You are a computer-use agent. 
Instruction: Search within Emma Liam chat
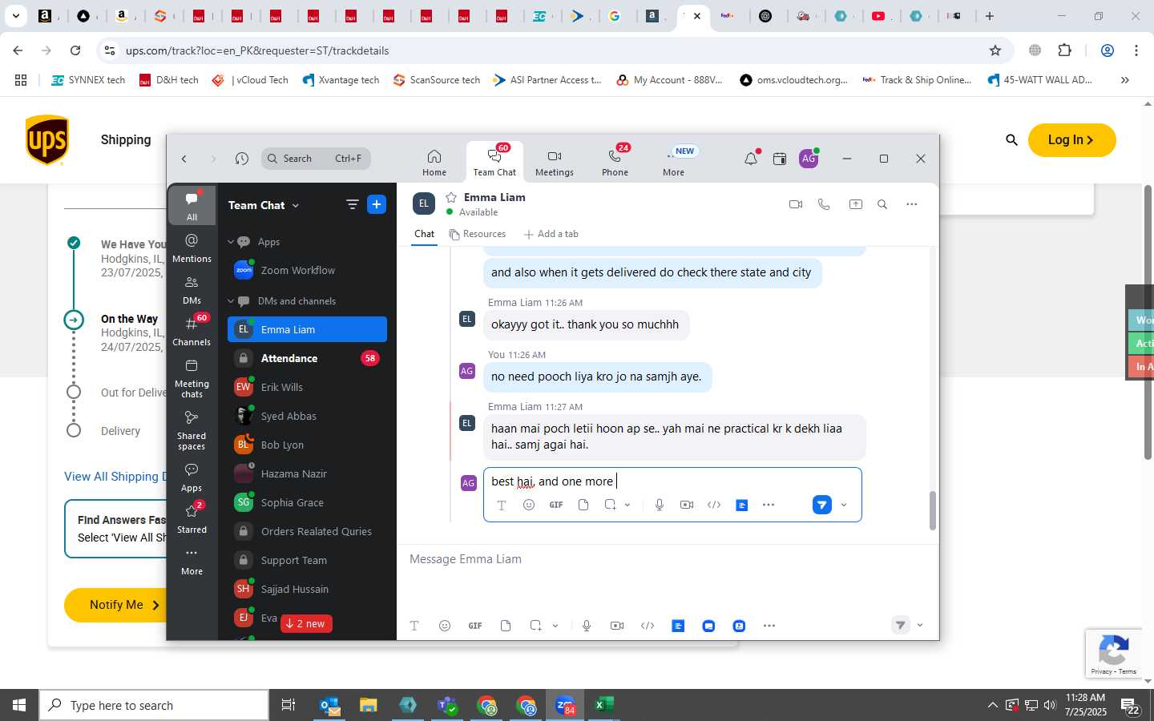coord(882,204)
